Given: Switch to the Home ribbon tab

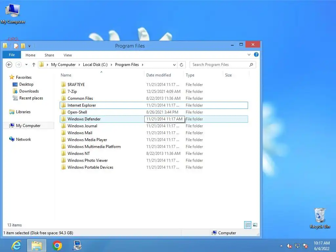Looking at the screenshot, I should point(31,55).
